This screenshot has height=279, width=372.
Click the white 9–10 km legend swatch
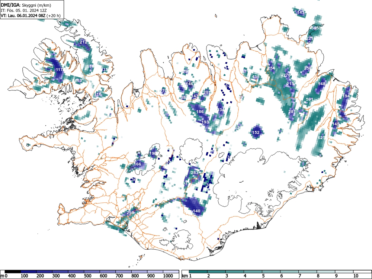344,271
